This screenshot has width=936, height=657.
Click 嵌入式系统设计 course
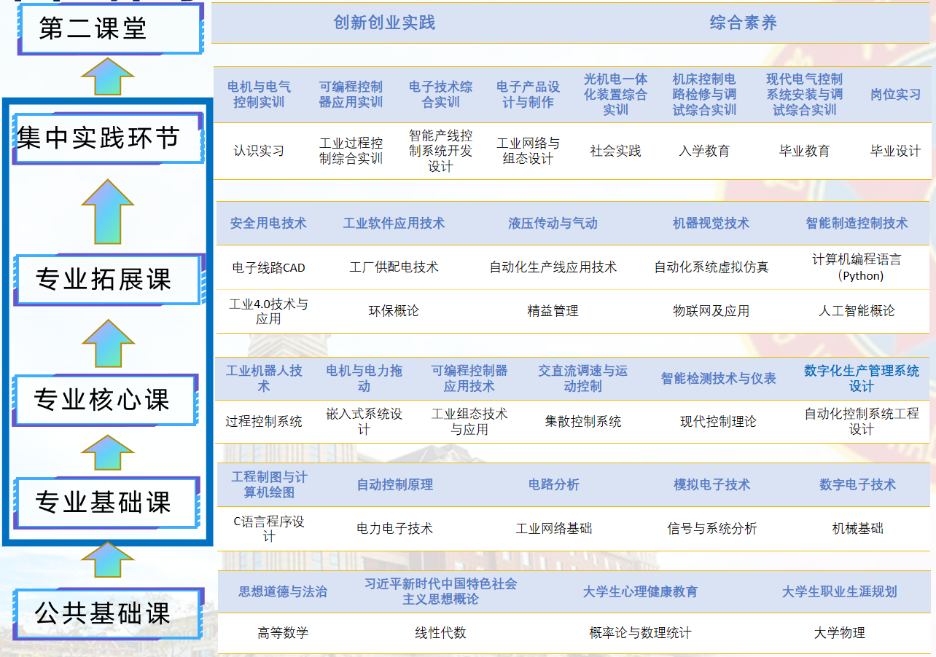click(x=364, y=421)
